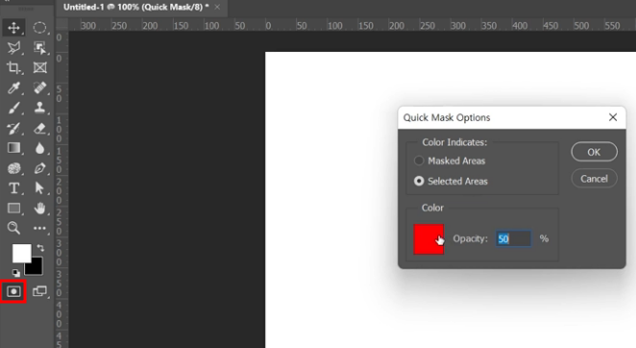Image resolution: width=636 pixels, height=348 pixels.
Task: Open the Edit Toolbar three-dots menu
Action: click(x=39, y=228)
